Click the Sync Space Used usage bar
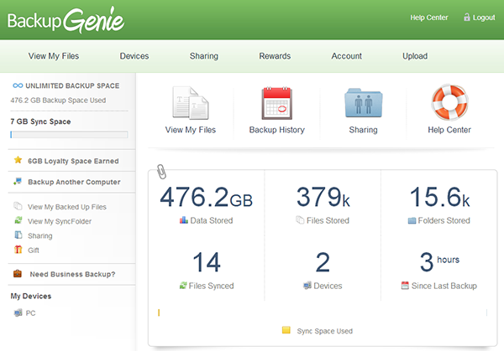504x351 pixels. (x=323, y=312)
